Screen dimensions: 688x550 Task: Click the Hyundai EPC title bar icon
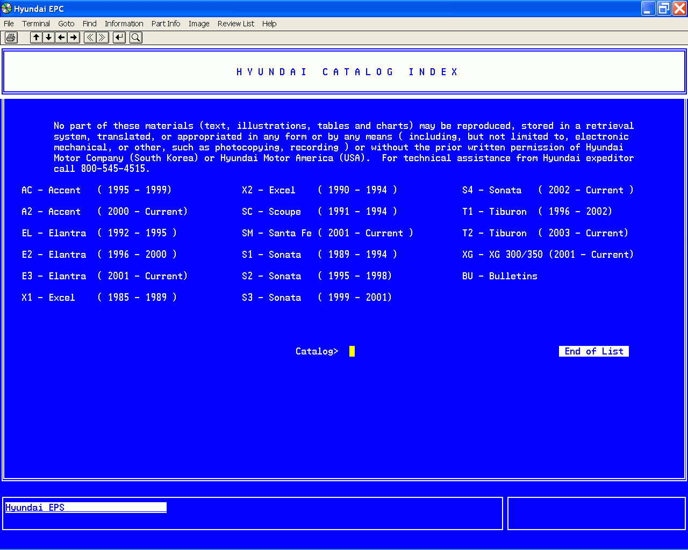pos(6,9)
